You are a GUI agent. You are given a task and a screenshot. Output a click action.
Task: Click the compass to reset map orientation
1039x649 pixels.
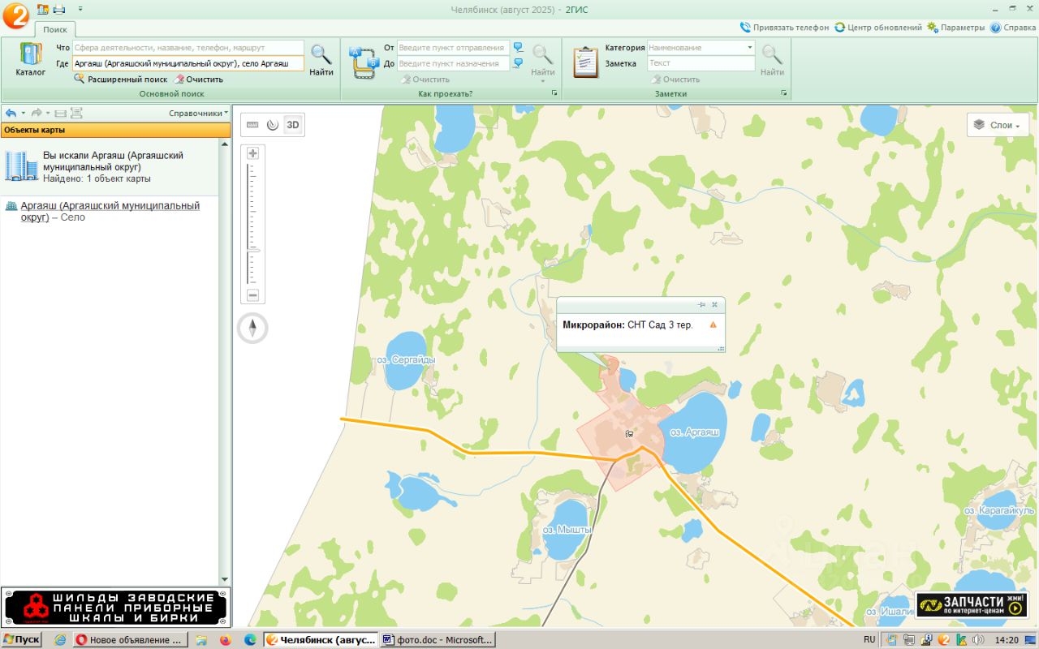[252, 328]
